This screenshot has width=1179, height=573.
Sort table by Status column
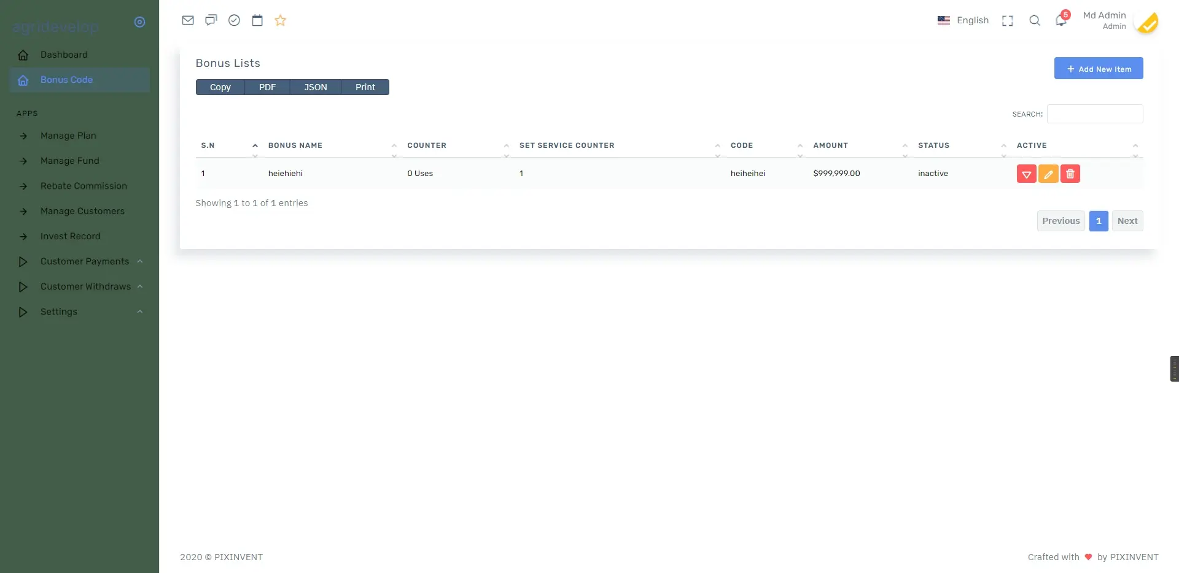[962, 145]
